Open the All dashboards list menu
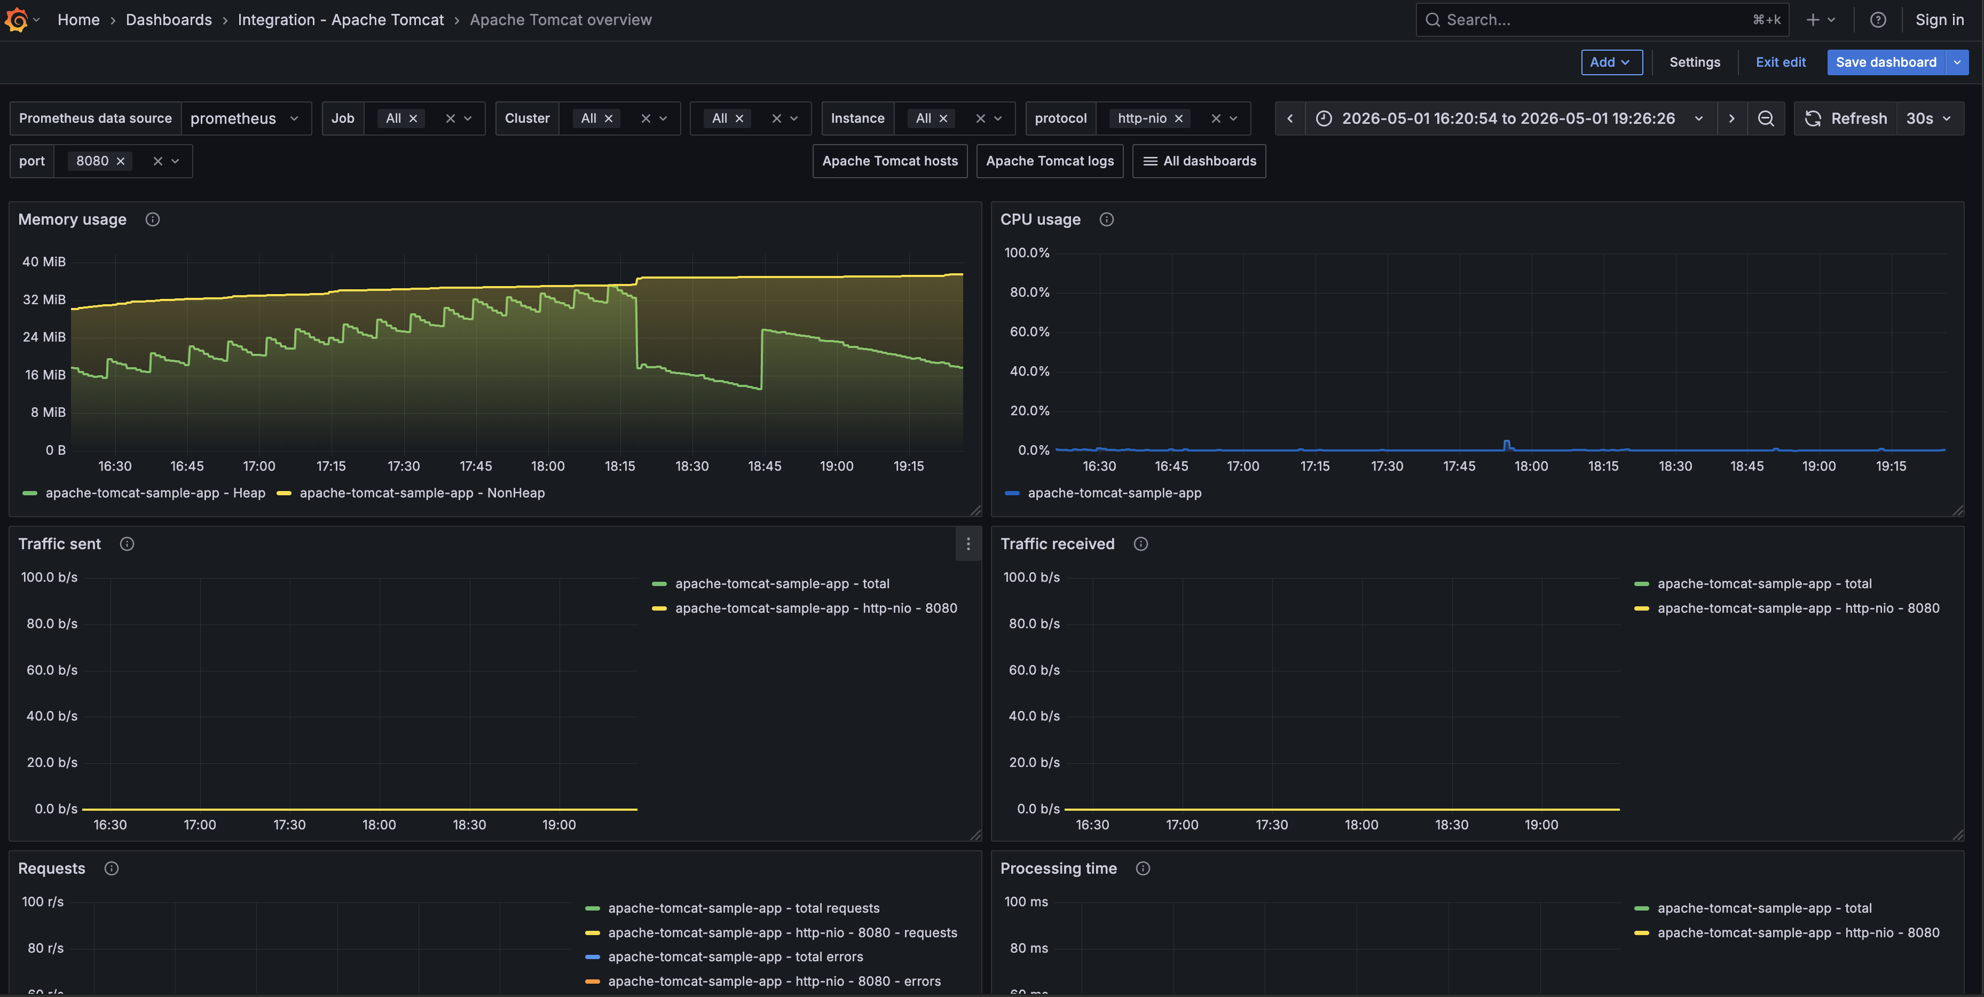The image size is (1984, 997). [1199, 161]
